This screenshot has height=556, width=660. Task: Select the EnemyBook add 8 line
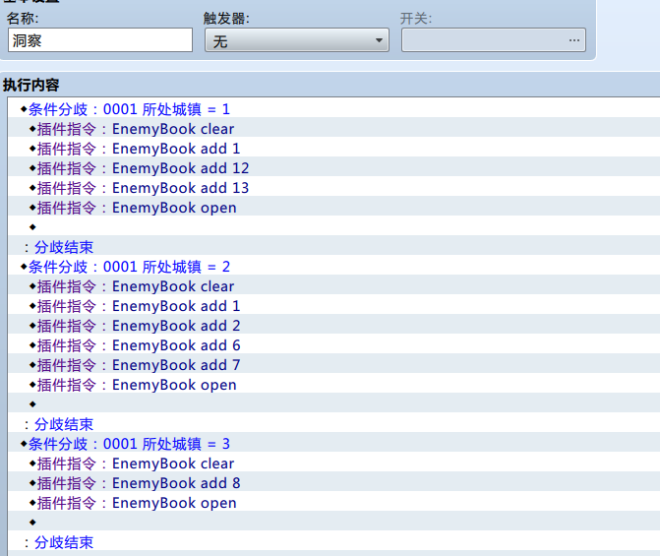pyautogui.click(x=334, y=483)
